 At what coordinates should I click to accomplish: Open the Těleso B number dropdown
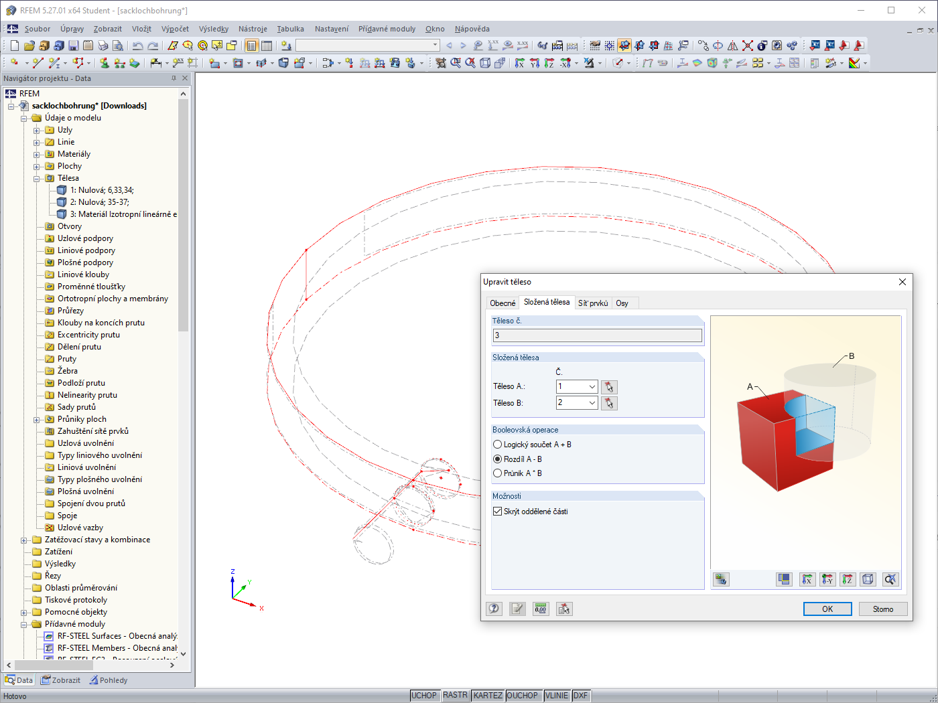click(x=592, y=403)
